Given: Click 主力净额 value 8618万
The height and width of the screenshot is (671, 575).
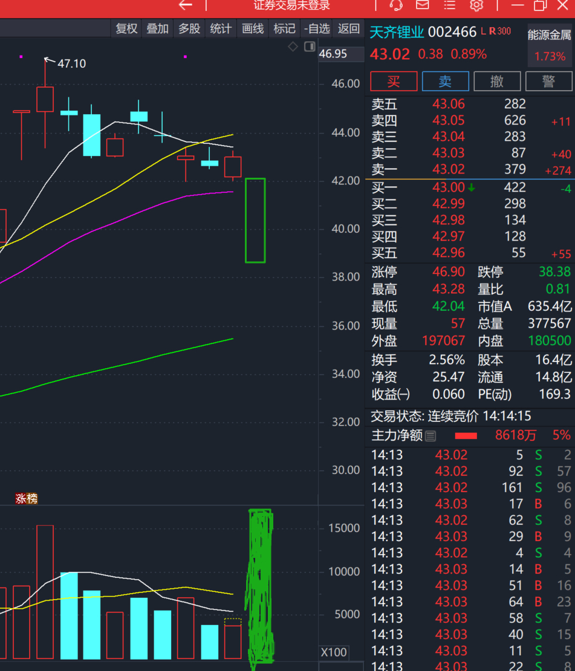Looking at the screenshot, I should coord(516,436).
